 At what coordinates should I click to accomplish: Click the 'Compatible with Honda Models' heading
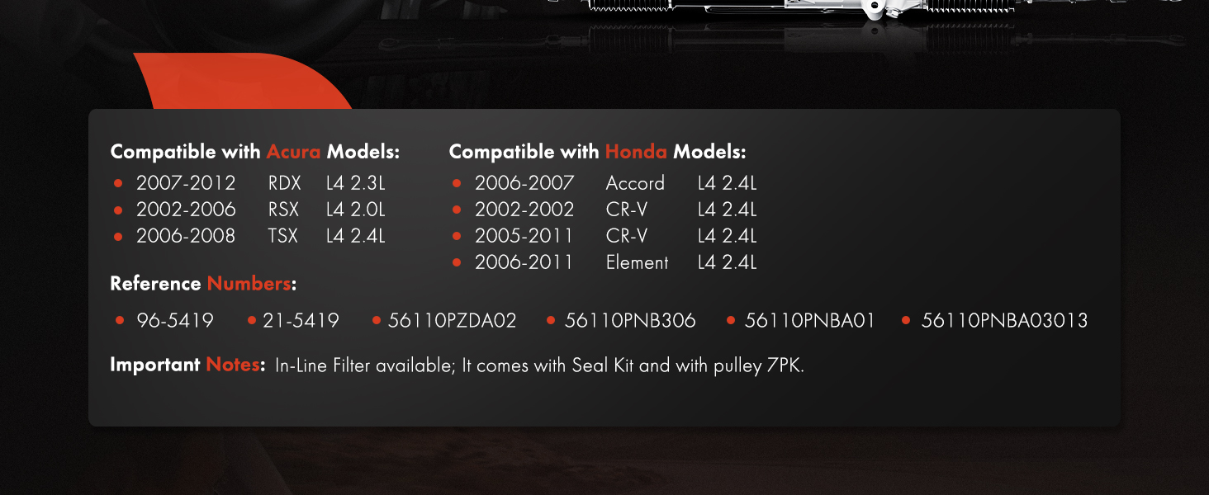(597, 153)
